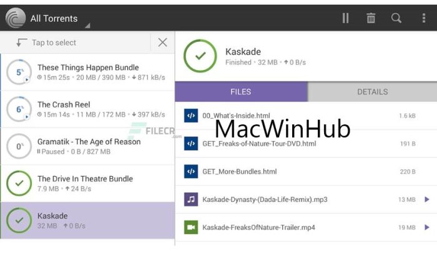Select the Kaskade torrent in the list

[x=87, y=221]
